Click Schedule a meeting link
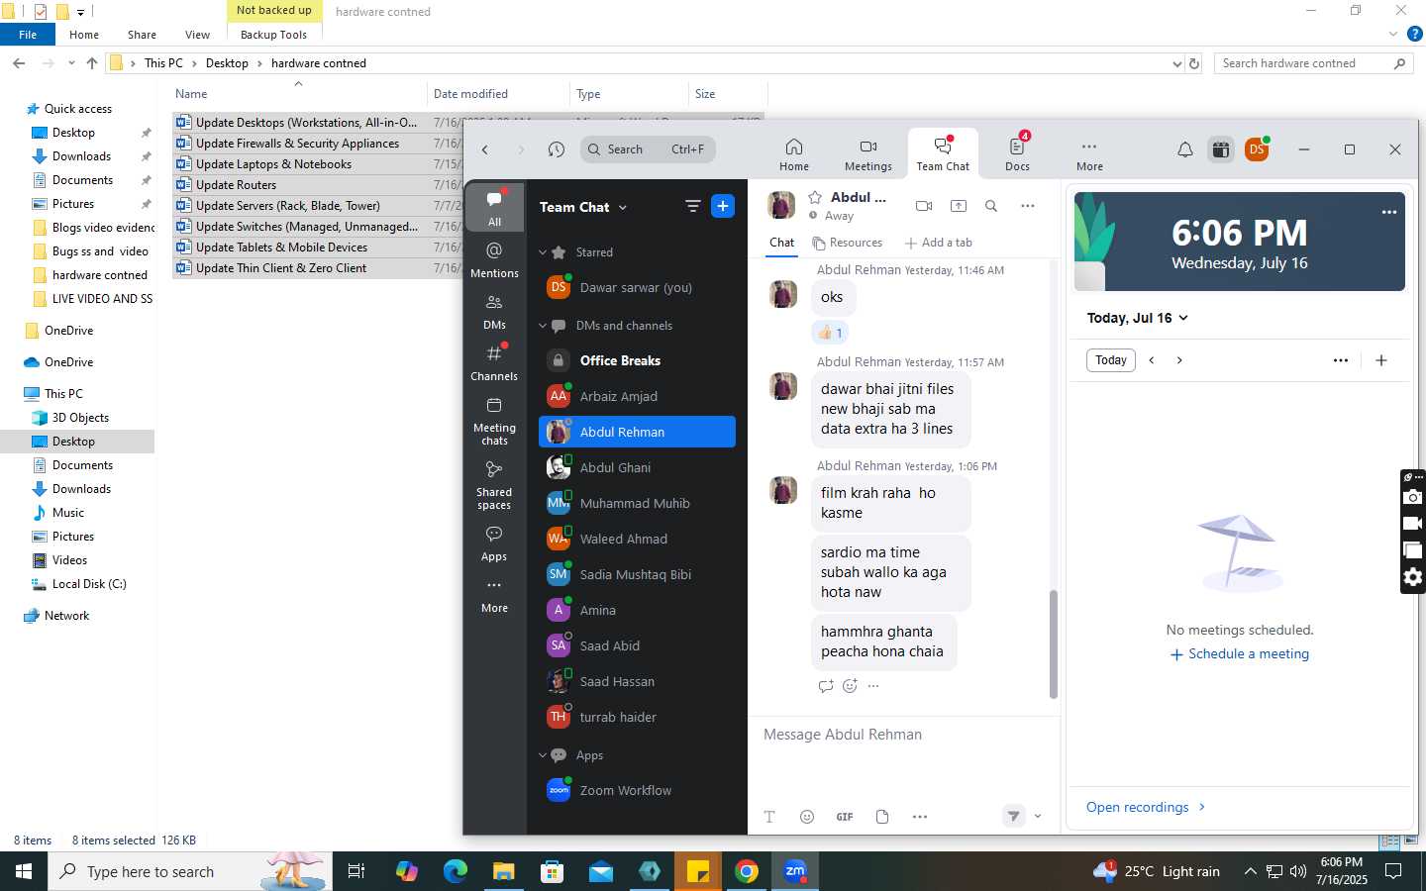Screen dimensions: 1426x891 click(1240, 654)
